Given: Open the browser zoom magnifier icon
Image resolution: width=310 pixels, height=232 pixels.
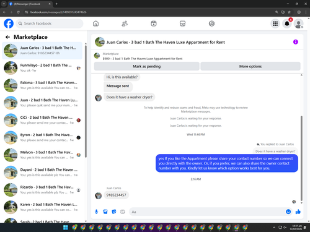Looking at the screenshot, I should pos(277,12).
